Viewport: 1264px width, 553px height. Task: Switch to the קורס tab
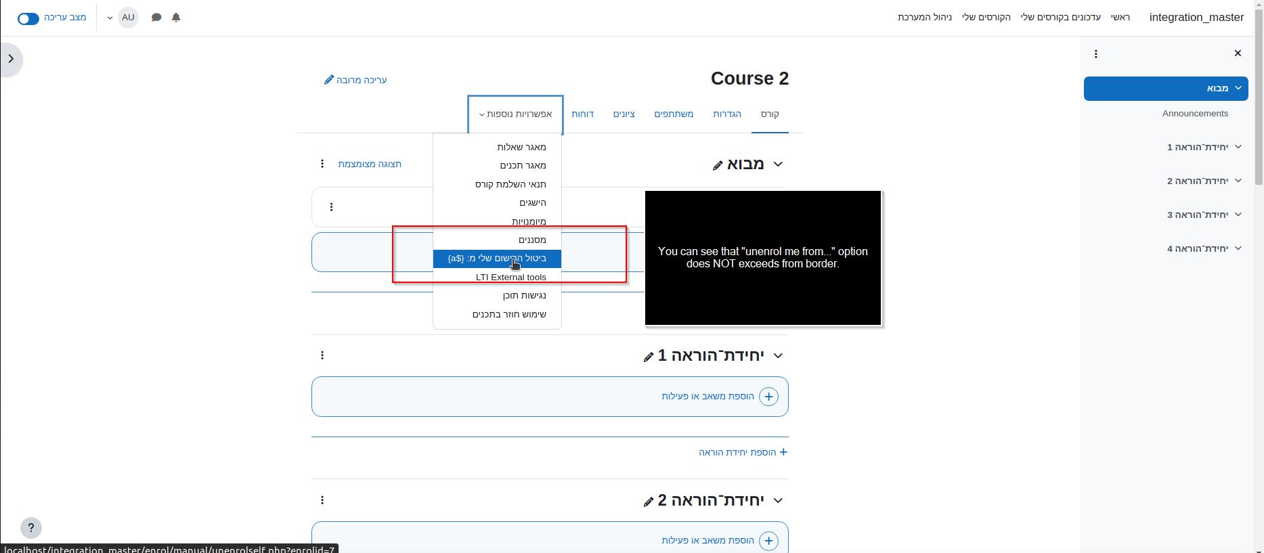pos(770,114)
